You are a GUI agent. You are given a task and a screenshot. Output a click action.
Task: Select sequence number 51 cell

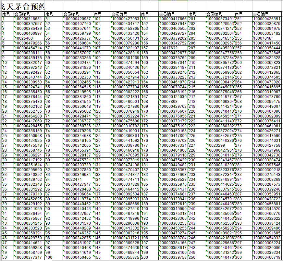(54, 19)
